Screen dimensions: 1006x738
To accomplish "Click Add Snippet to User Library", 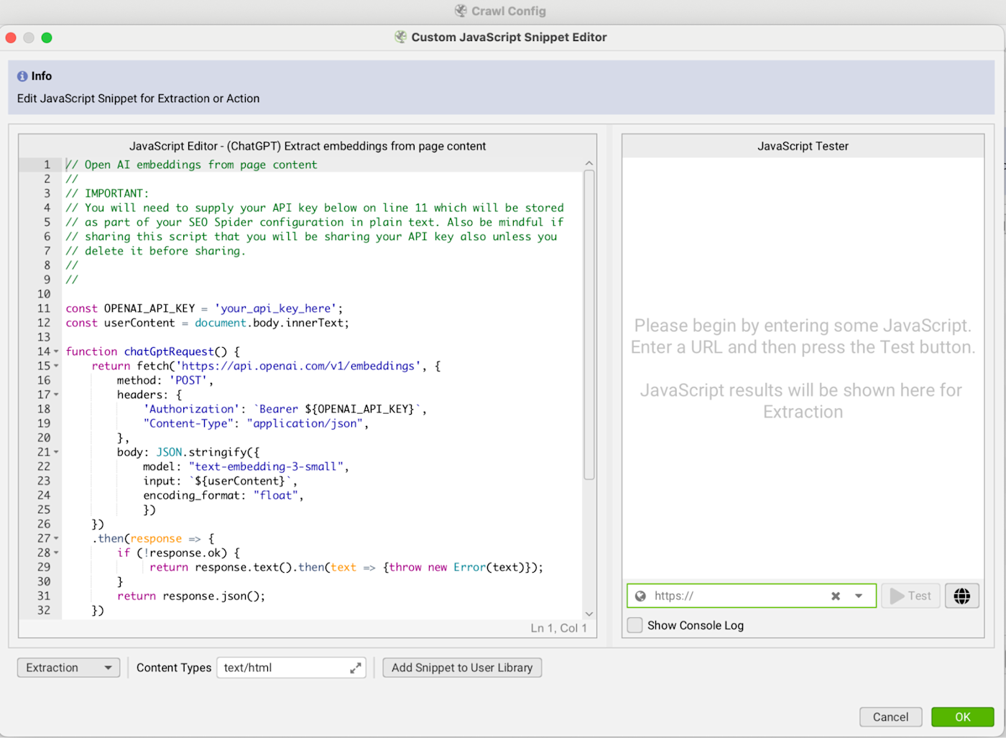I will pos(462,668).
